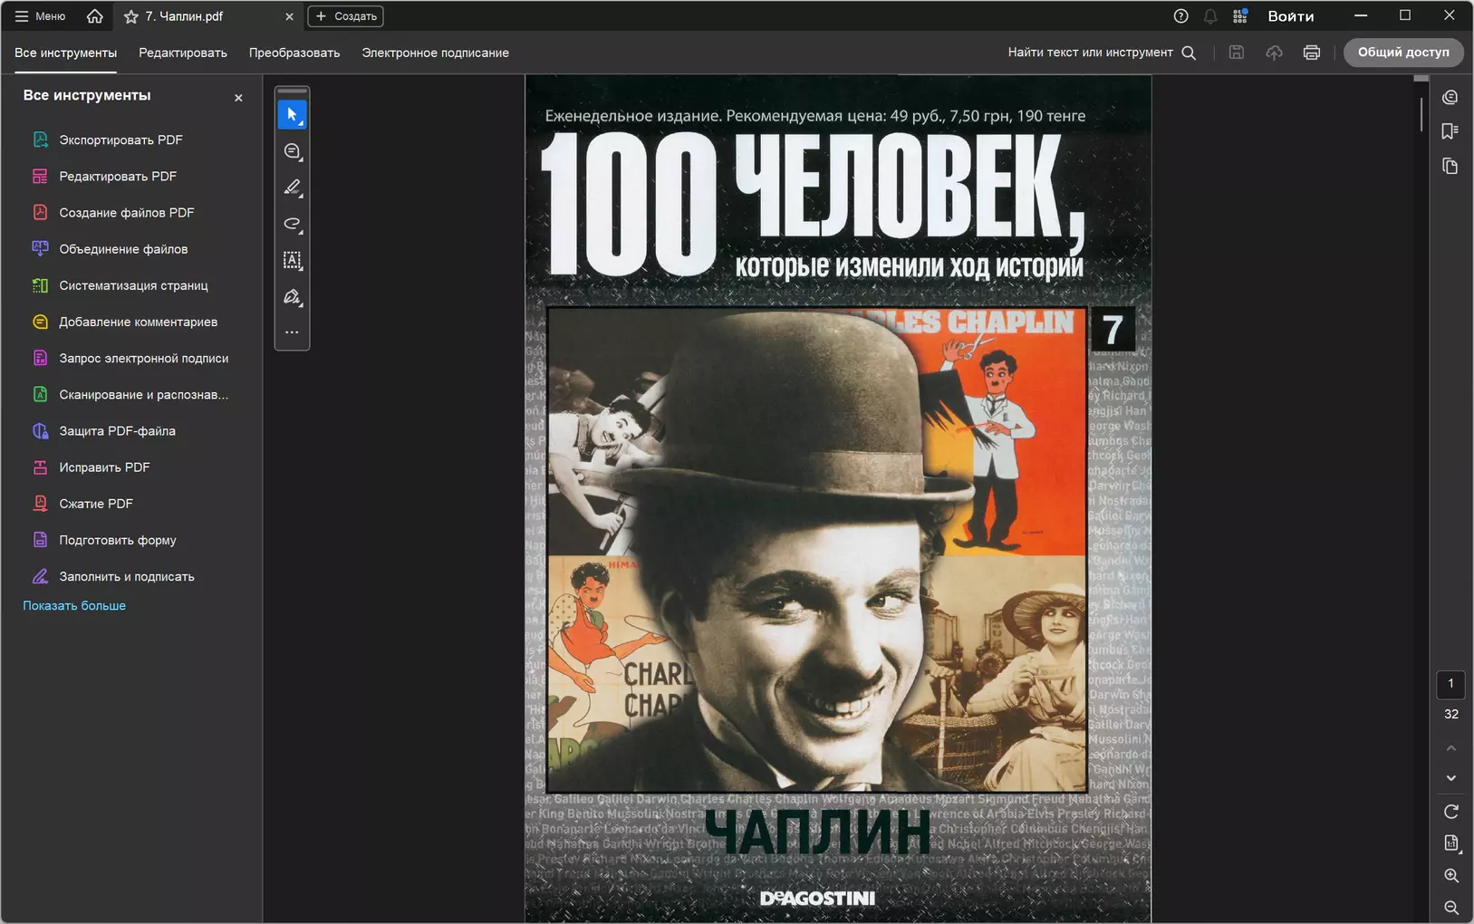Open Подготовить форму tool
The image size is (1474, 924).
click(x=131, y=540)
